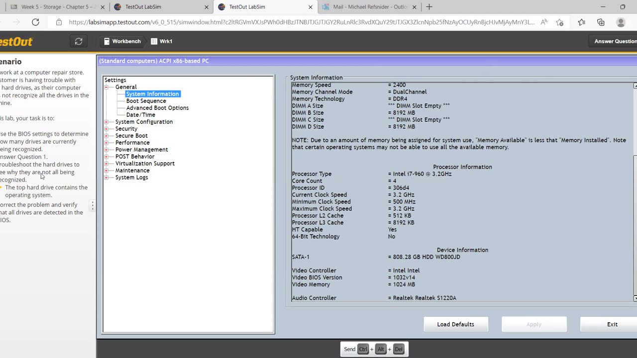Expand the Virtualization Support node
Image resolution: width=637 pixels, height=358 pixels.
pyautogui.click(x=106, y=164)
